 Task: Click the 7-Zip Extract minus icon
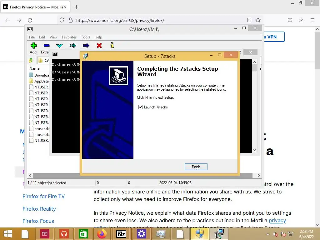47,46
